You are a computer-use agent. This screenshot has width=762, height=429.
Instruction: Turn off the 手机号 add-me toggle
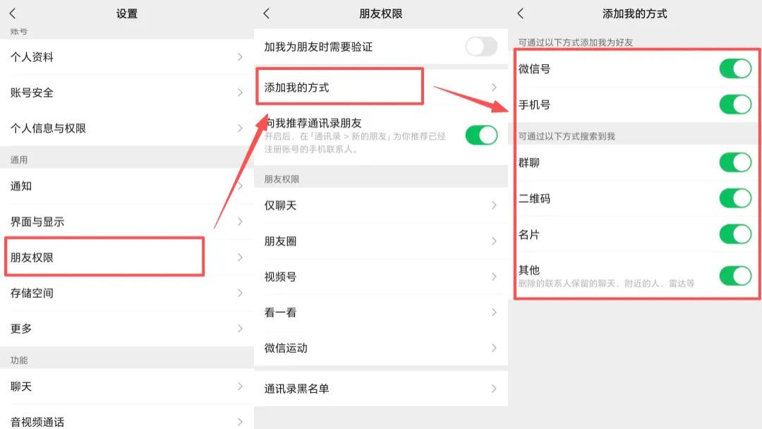(x=736, y=104)
